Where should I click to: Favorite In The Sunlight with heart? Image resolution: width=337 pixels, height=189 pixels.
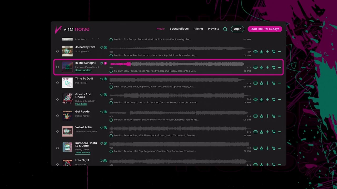click(x=102, y=63)
